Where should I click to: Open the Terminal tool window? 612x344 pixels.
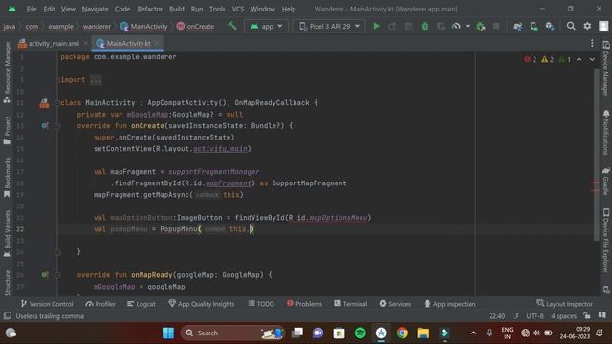(x=351, y=304)
